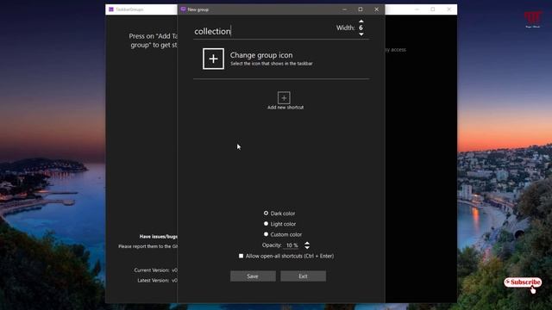This screenshot has height=310, width=552.
Task: Select the Custom color radio option
Action: (x=266, y=234)
